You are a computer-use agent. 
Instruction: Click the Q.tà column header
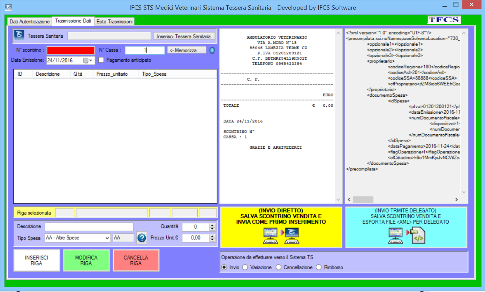tap(82, 74)
